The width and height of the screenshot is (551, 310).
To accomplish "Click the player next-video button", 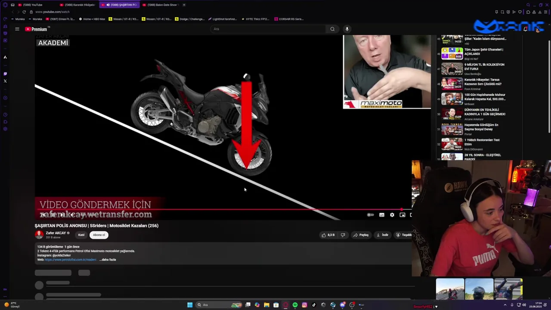I will 62,215.
